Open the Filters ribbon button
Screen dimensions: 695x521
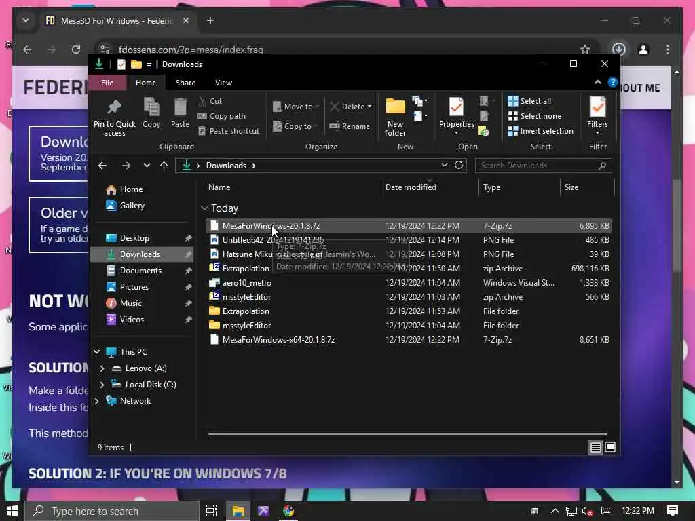coord(597,116)
